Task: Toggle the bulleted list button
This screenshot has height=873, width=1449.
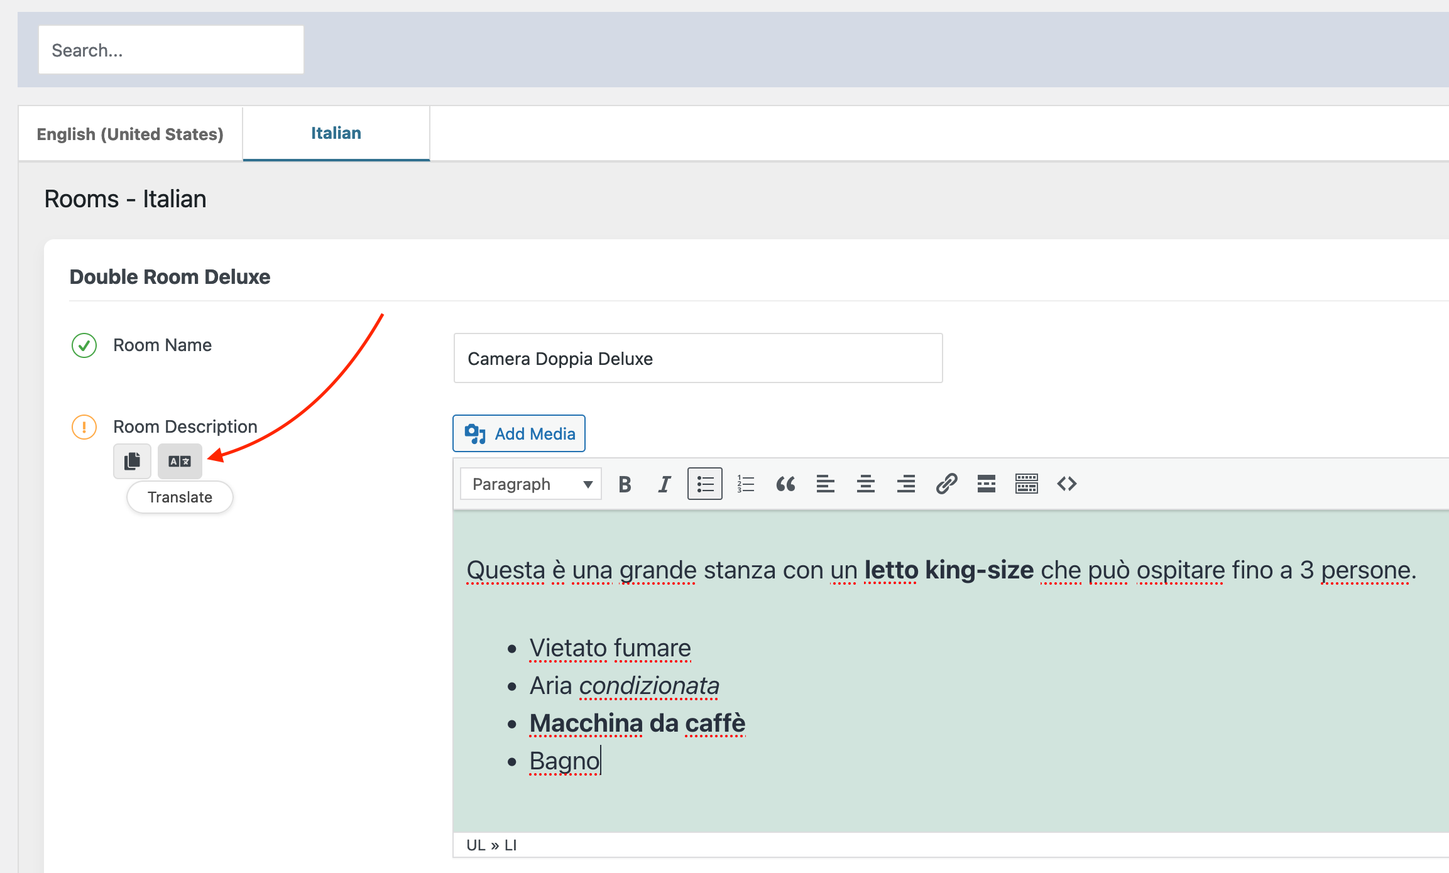Action: tap(705, 484)
